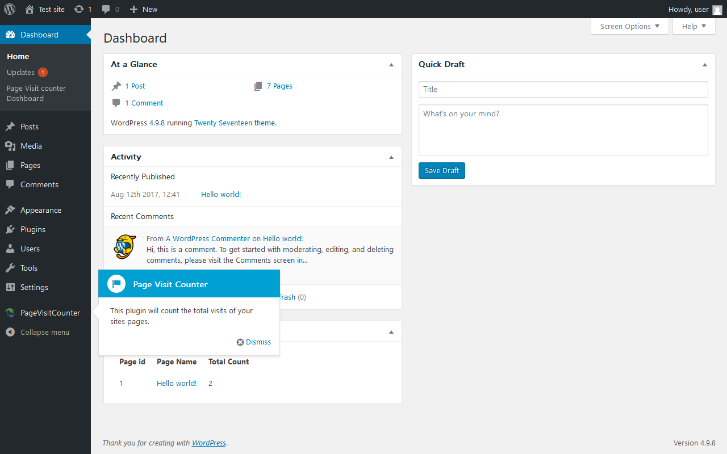Image resolution: width=727 pixels, height=454 pixels.
Task: Click the Plugins plug icon in sidebar
Action: (x=10, y=229)
